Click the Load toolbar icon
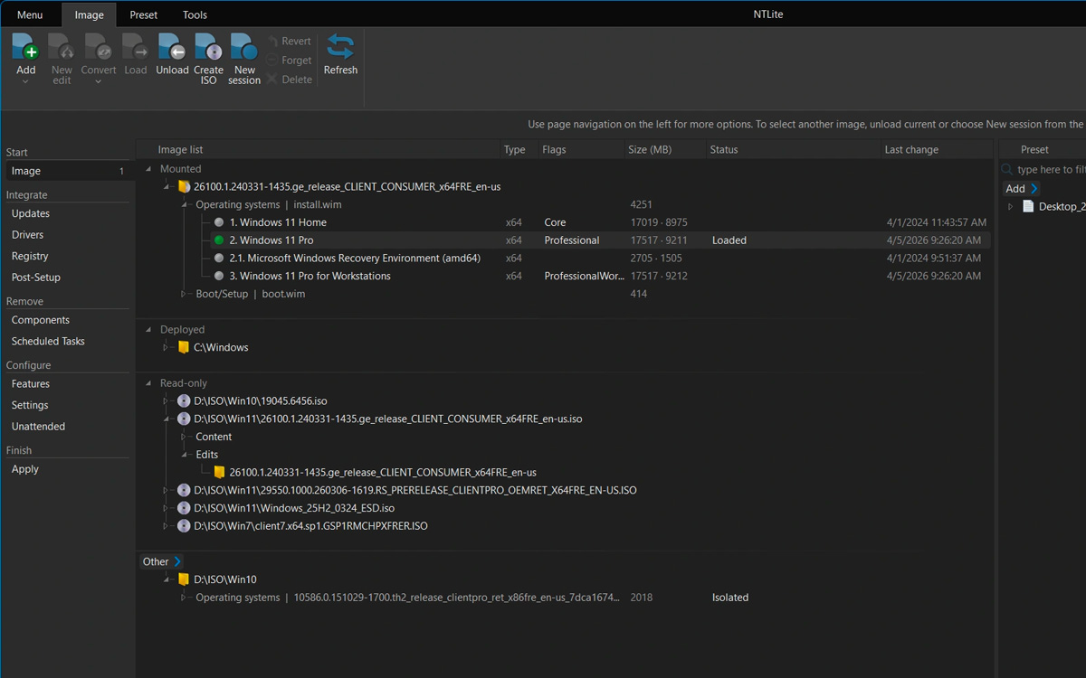Image resolution: width=1086 pixels, height=678 pixels. tap(135, 47)
